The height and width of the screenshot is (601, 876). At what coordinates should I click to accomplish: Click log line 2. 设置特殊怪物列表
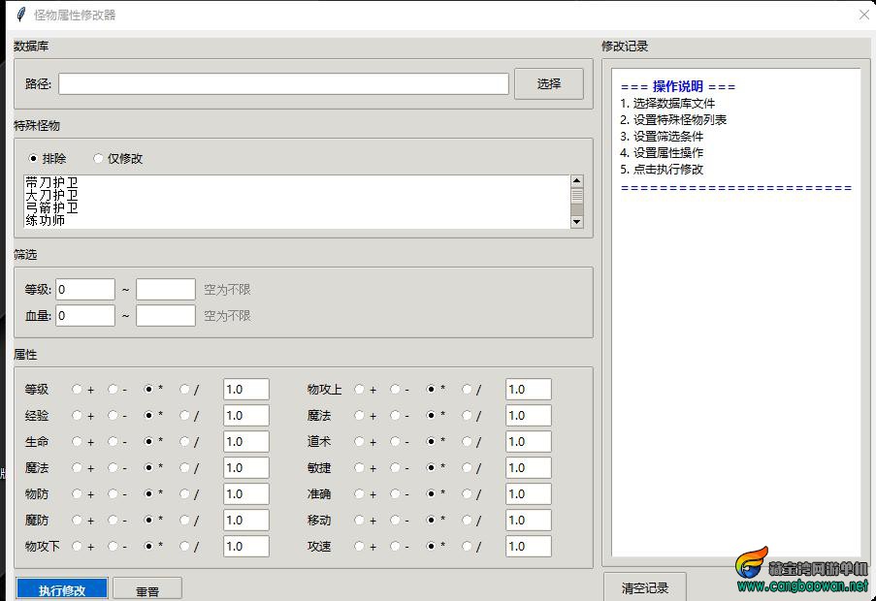click(673, 119)
